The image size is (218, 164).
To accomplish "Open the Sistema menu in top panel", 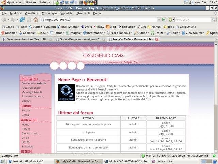I will pyautogui.click(x=45, y=2).
